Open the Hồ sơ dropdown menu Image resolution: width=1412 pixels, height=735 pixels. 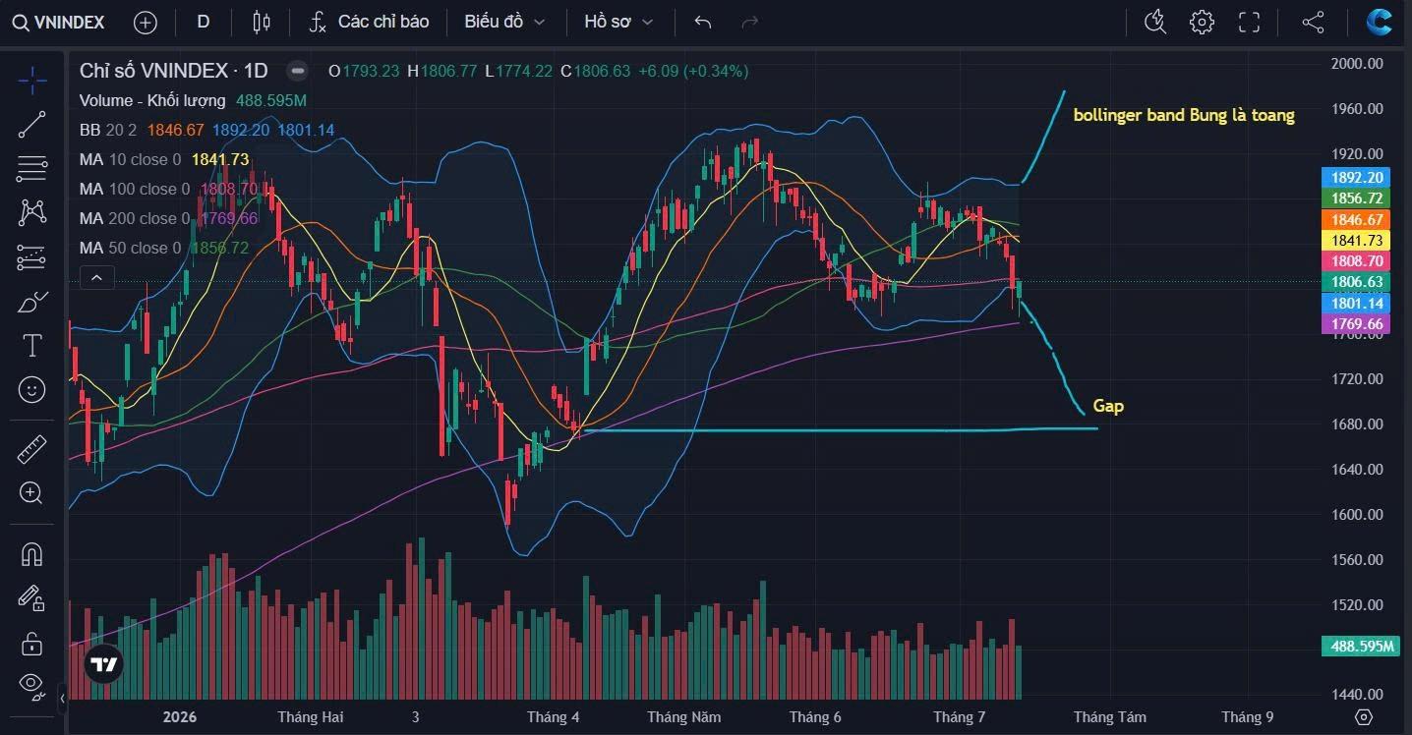coord(618,22)
